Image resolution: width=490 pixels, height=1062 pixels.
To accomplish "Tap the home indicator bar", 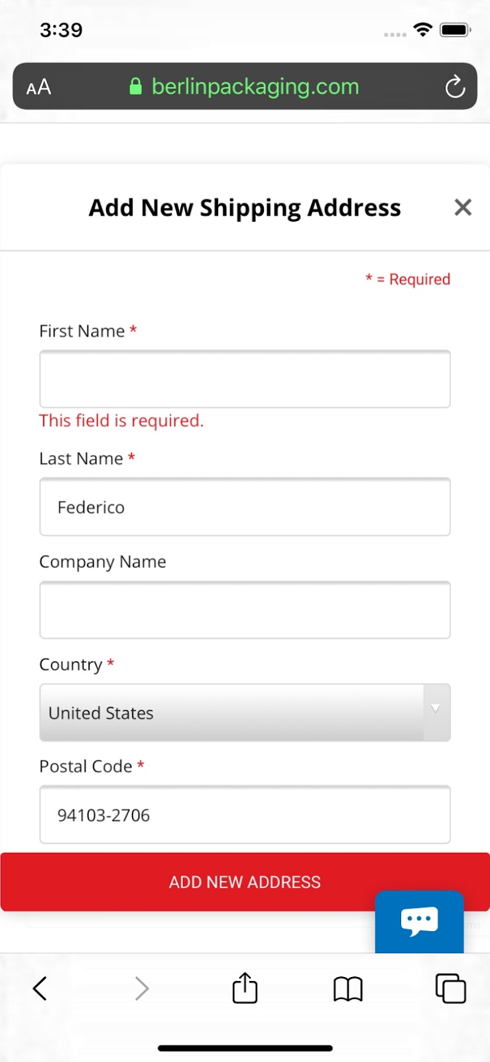I will (245, 1049).
